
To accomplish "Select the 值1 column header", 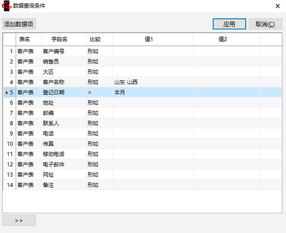I will (x=149, y=39).
